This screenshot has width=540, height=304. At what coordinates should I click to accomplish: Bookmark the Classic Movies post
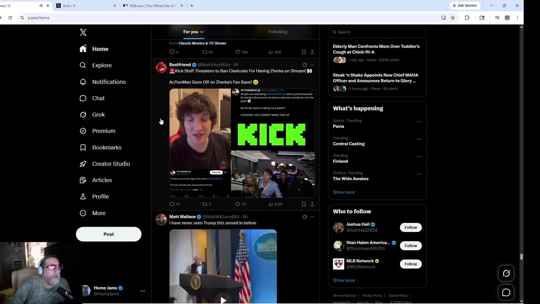pyautogui.click(x=304, y=52)
